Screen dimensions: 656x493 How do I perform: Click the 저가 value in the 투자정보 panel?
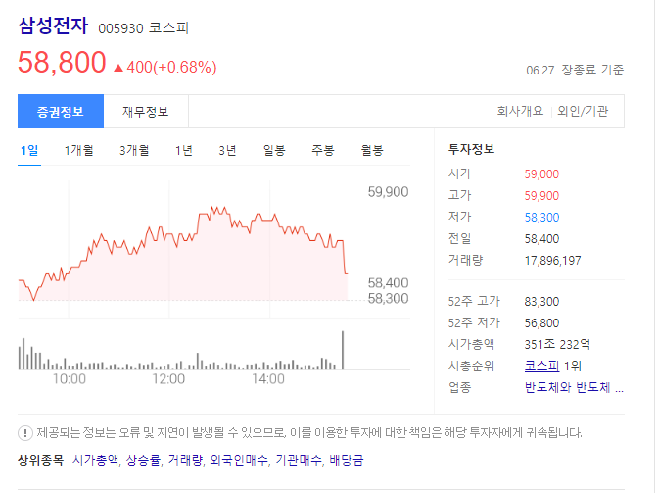coord(541,218)
